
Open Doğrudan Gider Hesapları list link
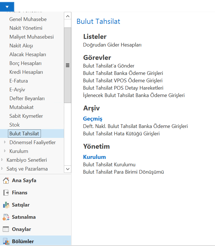coord(112,45)
